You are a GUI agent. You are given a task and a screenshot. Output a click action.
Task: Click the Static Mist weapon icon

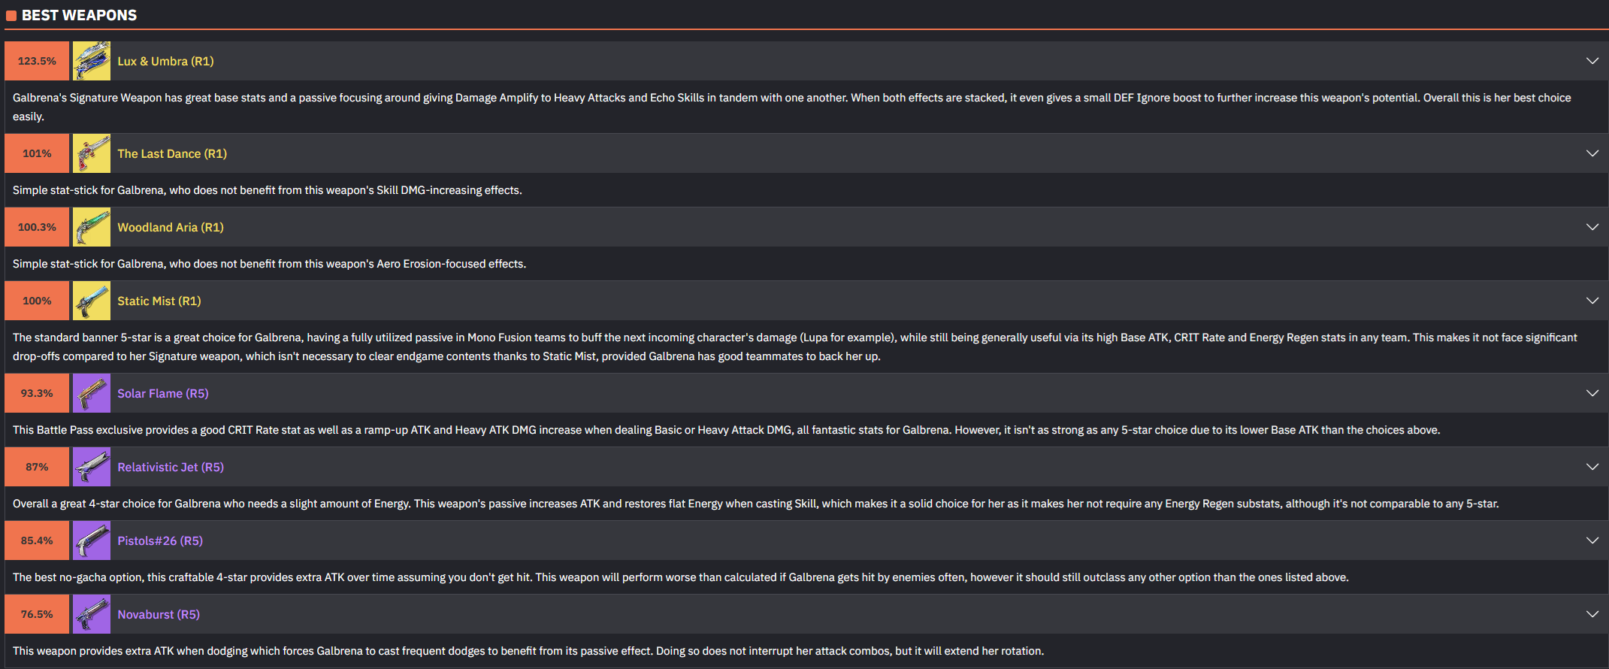[x=92, y=301]
